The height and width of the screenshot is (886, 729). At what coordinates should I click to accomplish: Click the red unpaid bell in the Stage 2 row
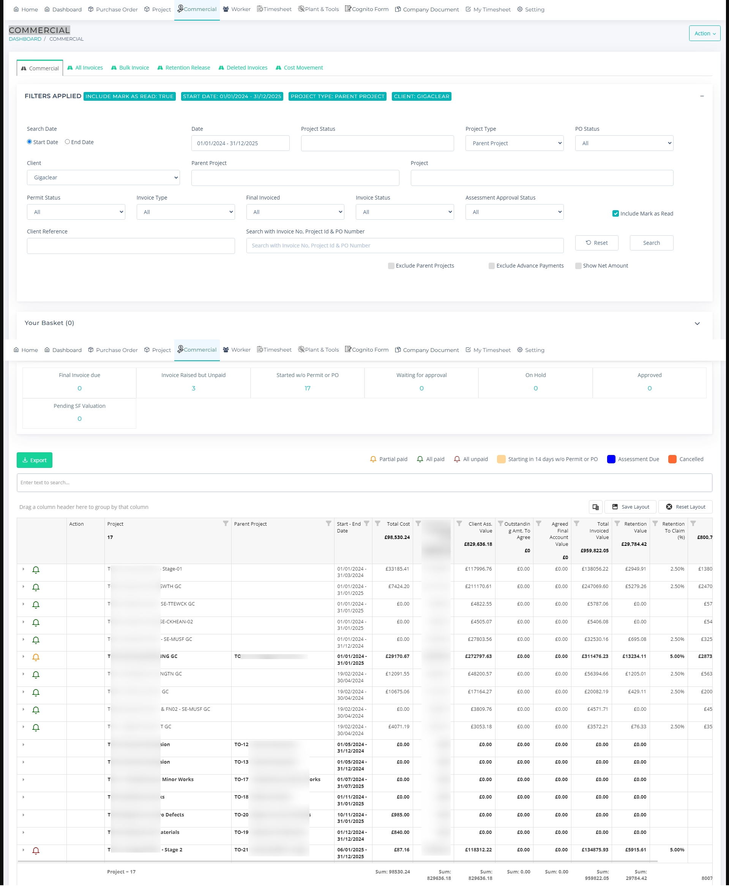coord(36,851)
